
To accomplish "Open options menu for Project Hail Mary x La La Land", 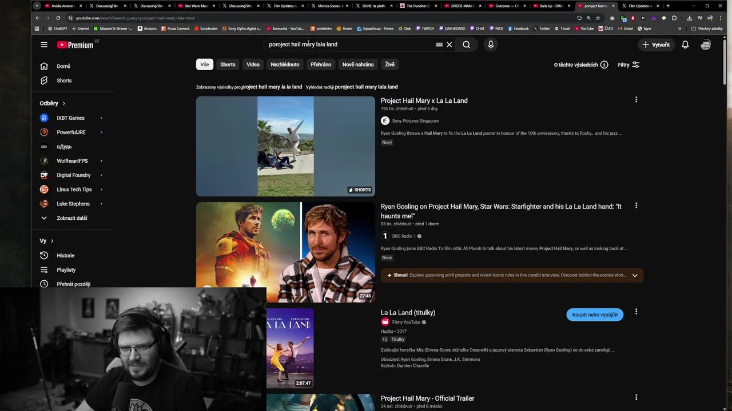I will 636,100.
